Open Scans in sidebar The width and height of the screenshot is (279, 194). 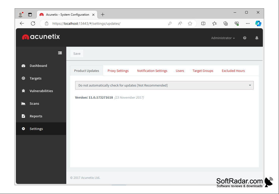click(x=41, y=103)
